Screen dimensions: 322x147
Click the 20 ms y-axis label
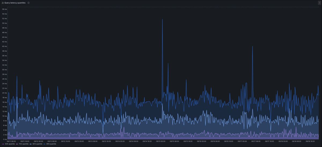point(5,93)
